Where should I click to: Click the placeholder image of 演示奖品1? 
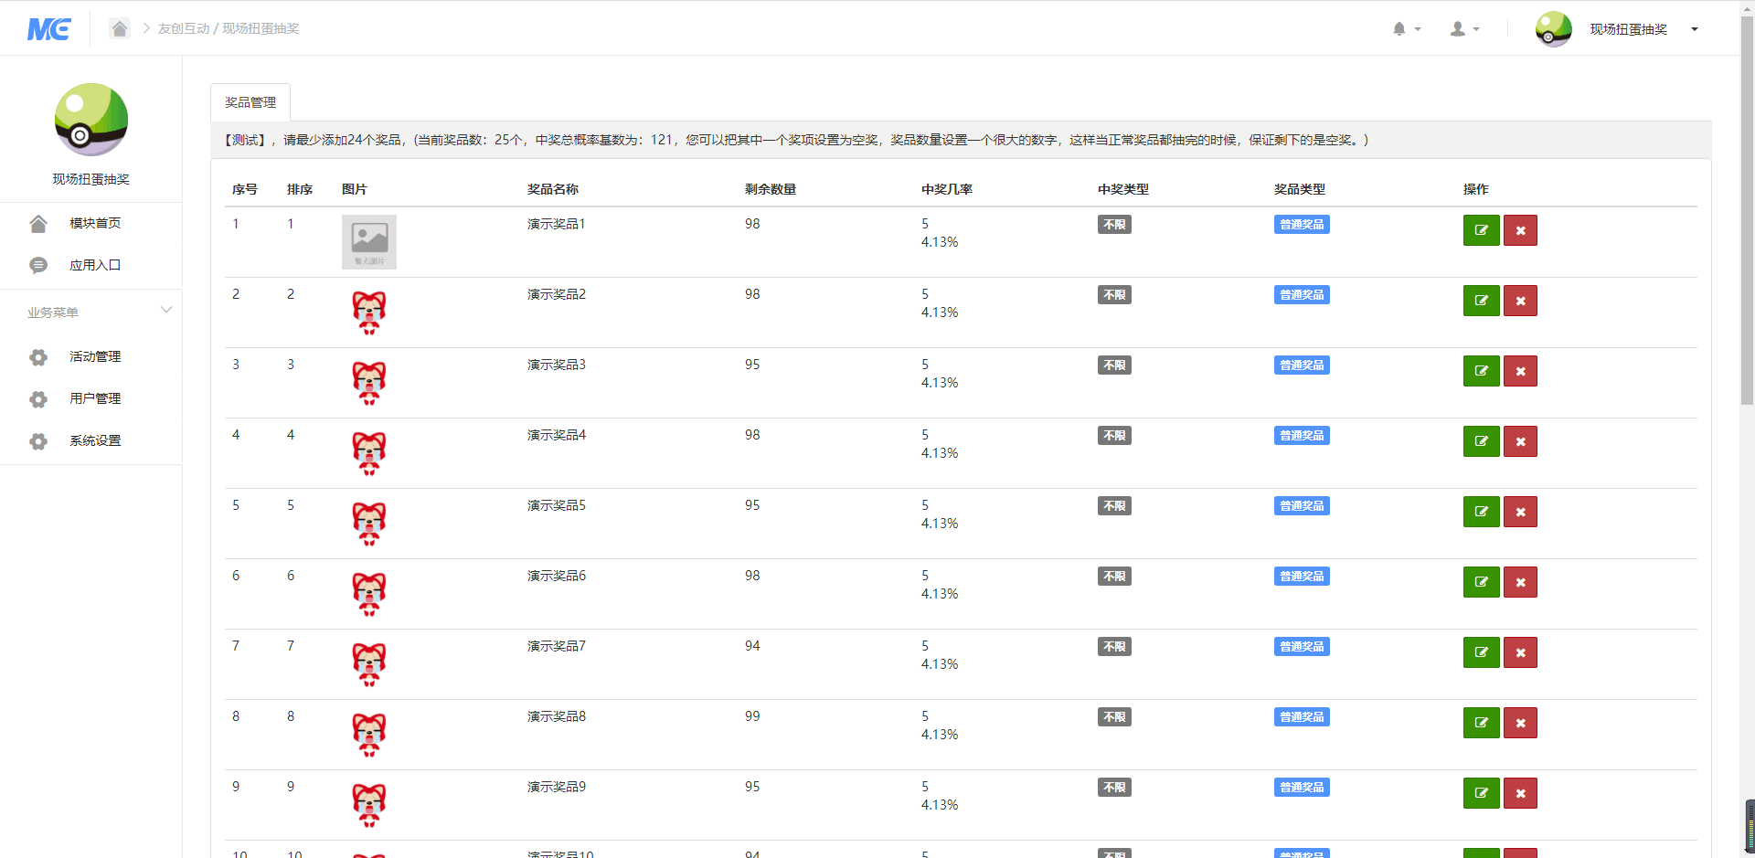pos(369,242)
